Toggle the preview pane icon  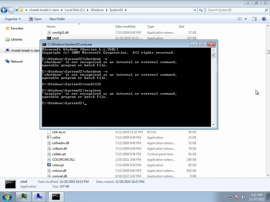pyautogui.click(x=254, y=19)
